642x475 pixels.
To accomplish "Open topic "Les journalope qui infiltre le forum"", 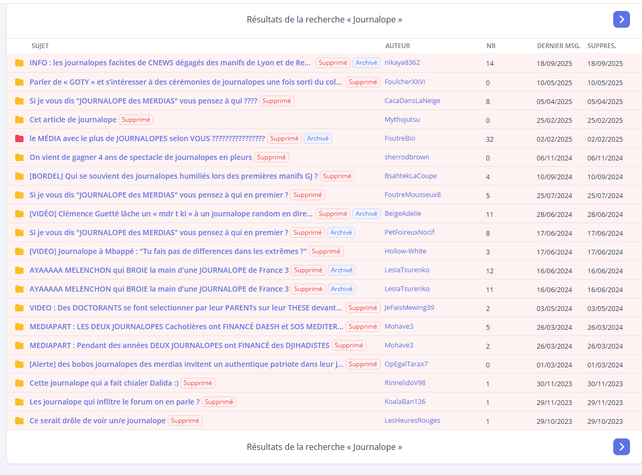I will pos(114,402).
